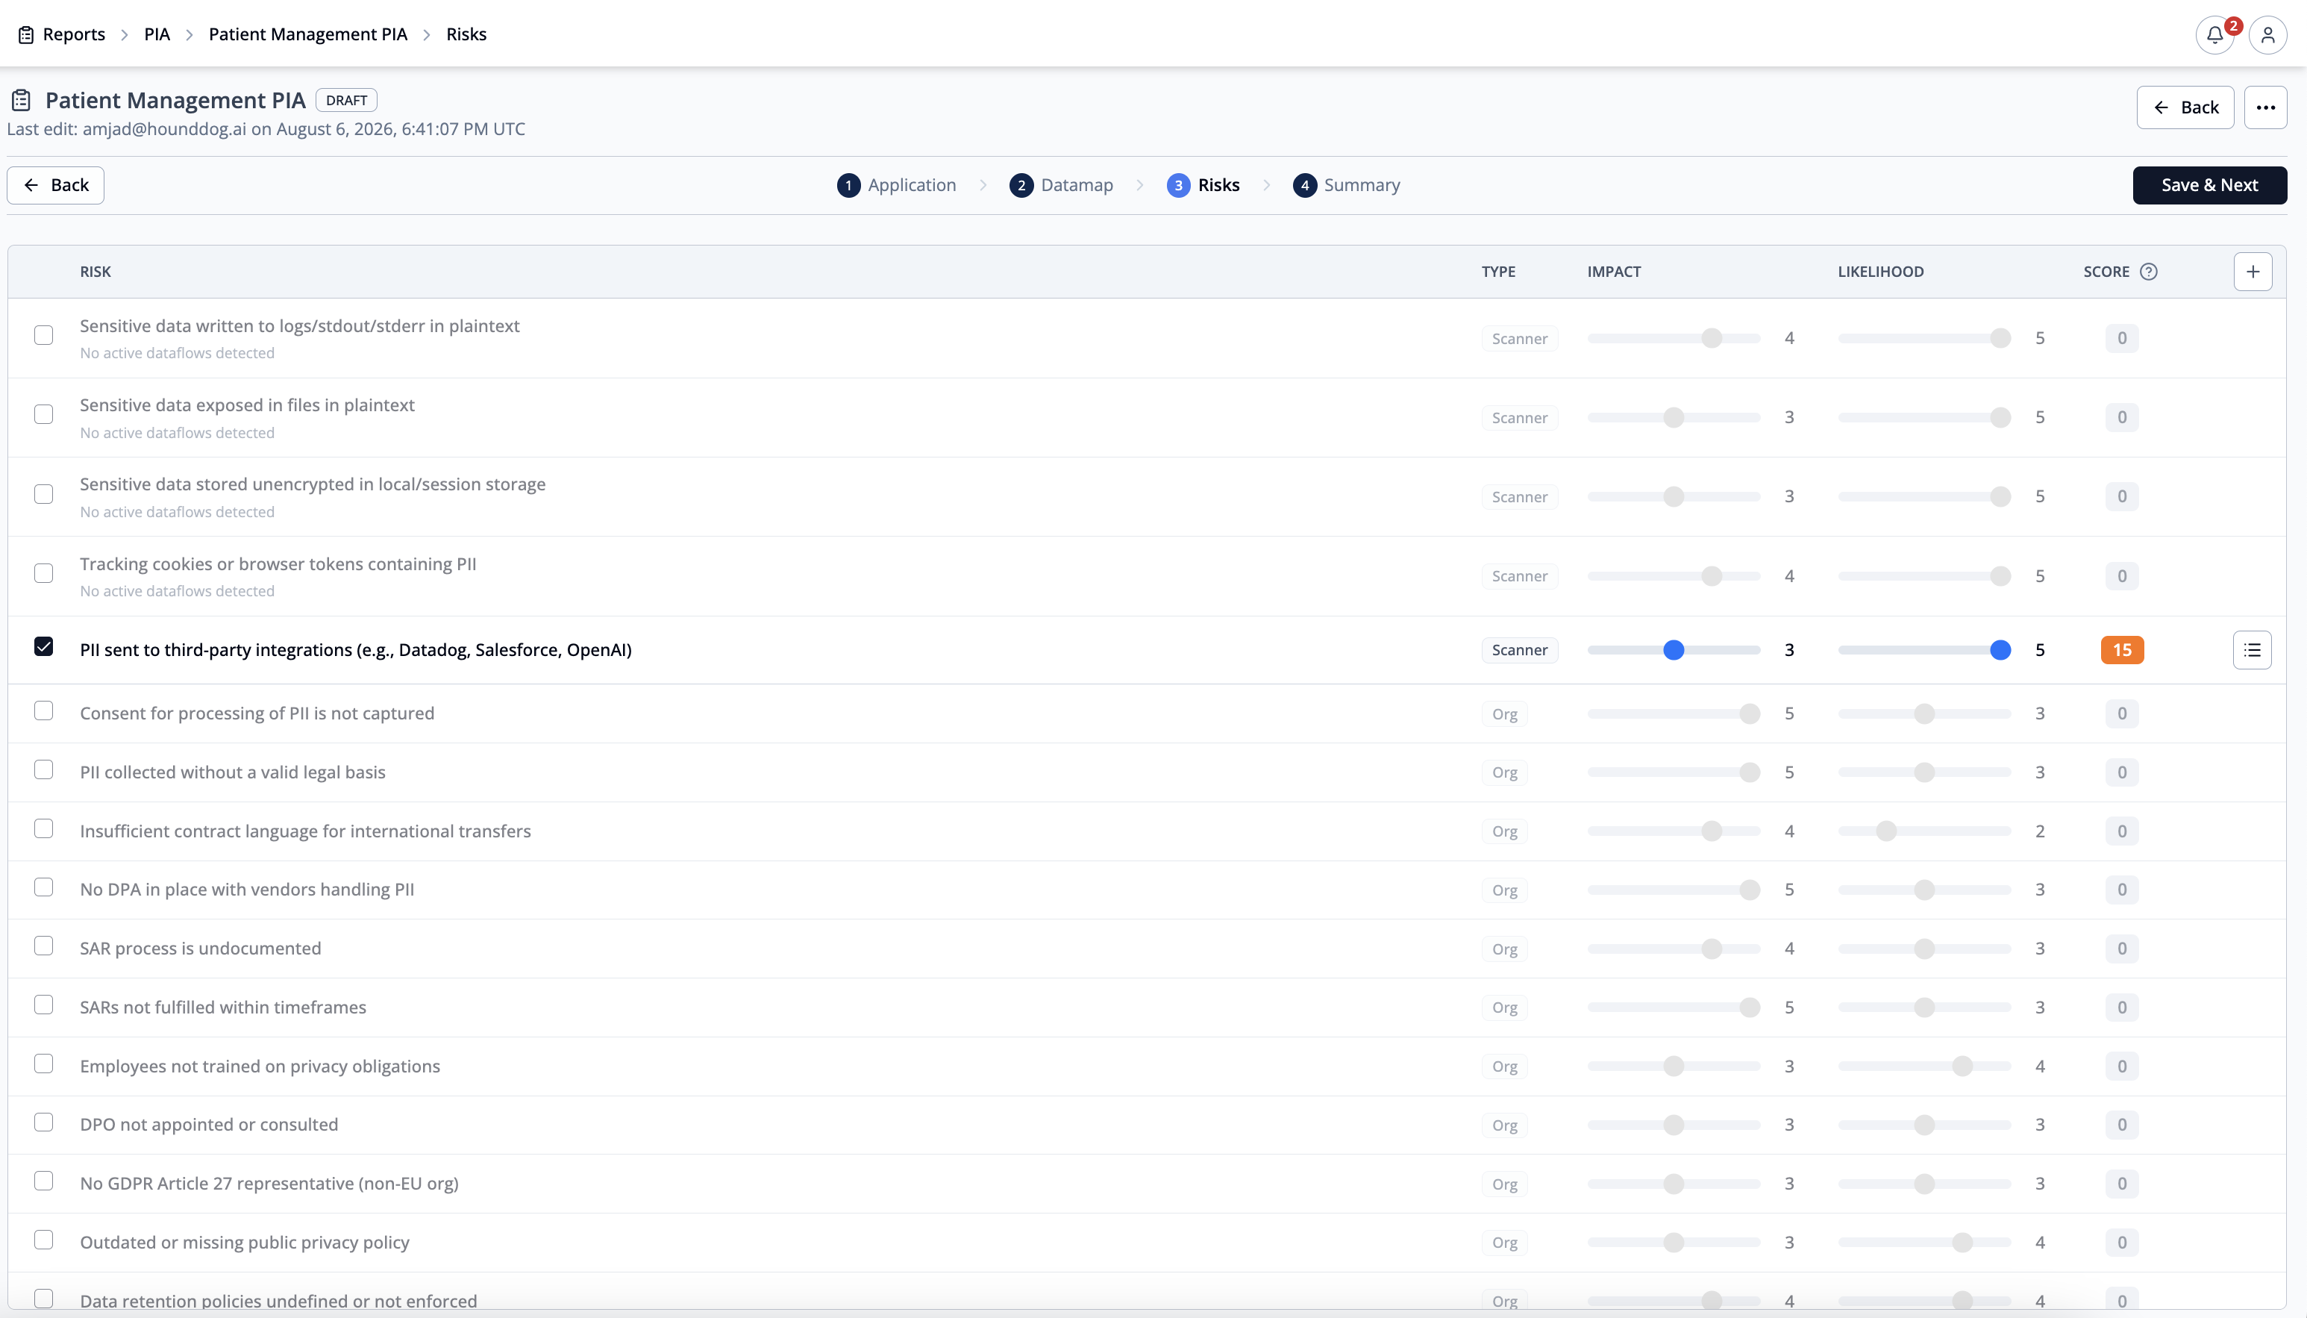Click the DRAFT status badge
Image resolution: width=2307 pixels, height=1318 pixels.
pos(346,101)
